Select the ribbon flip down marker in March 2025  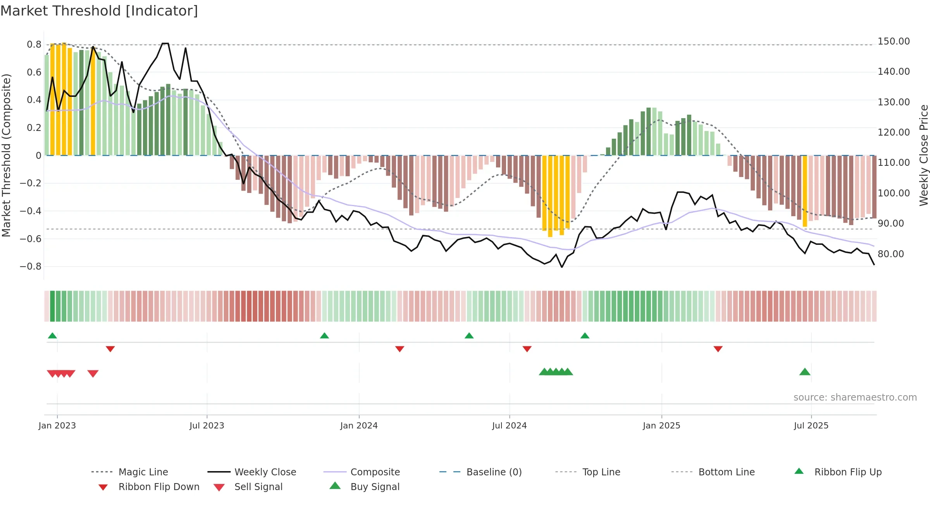tap(718, 349)
